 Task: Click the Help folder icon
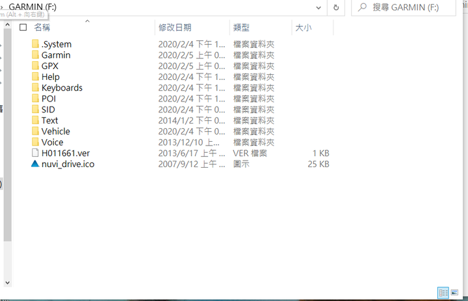pos(35,77)
